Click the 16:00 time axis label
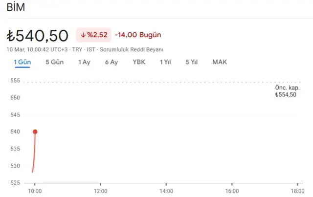313x197 pixels. coord(232,191)
